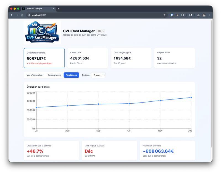Open a new browser tab

coord(59,9)
